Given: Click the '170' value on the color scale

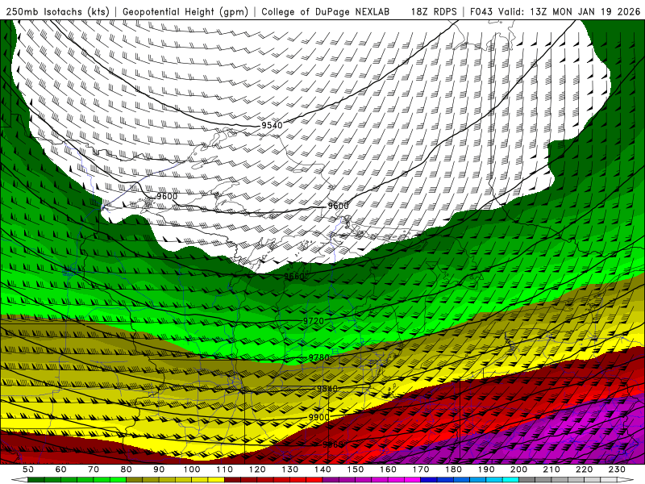Looking at the screenshot, I should point(421,469).
